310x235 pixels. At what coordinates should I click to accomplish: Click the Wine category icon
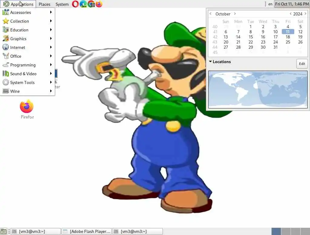pos(6,91)
